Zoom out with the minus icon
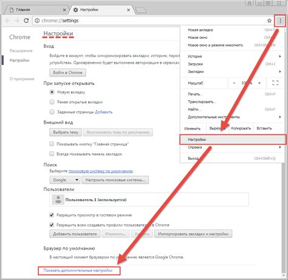288x280 pixels. tap(234, 83)
